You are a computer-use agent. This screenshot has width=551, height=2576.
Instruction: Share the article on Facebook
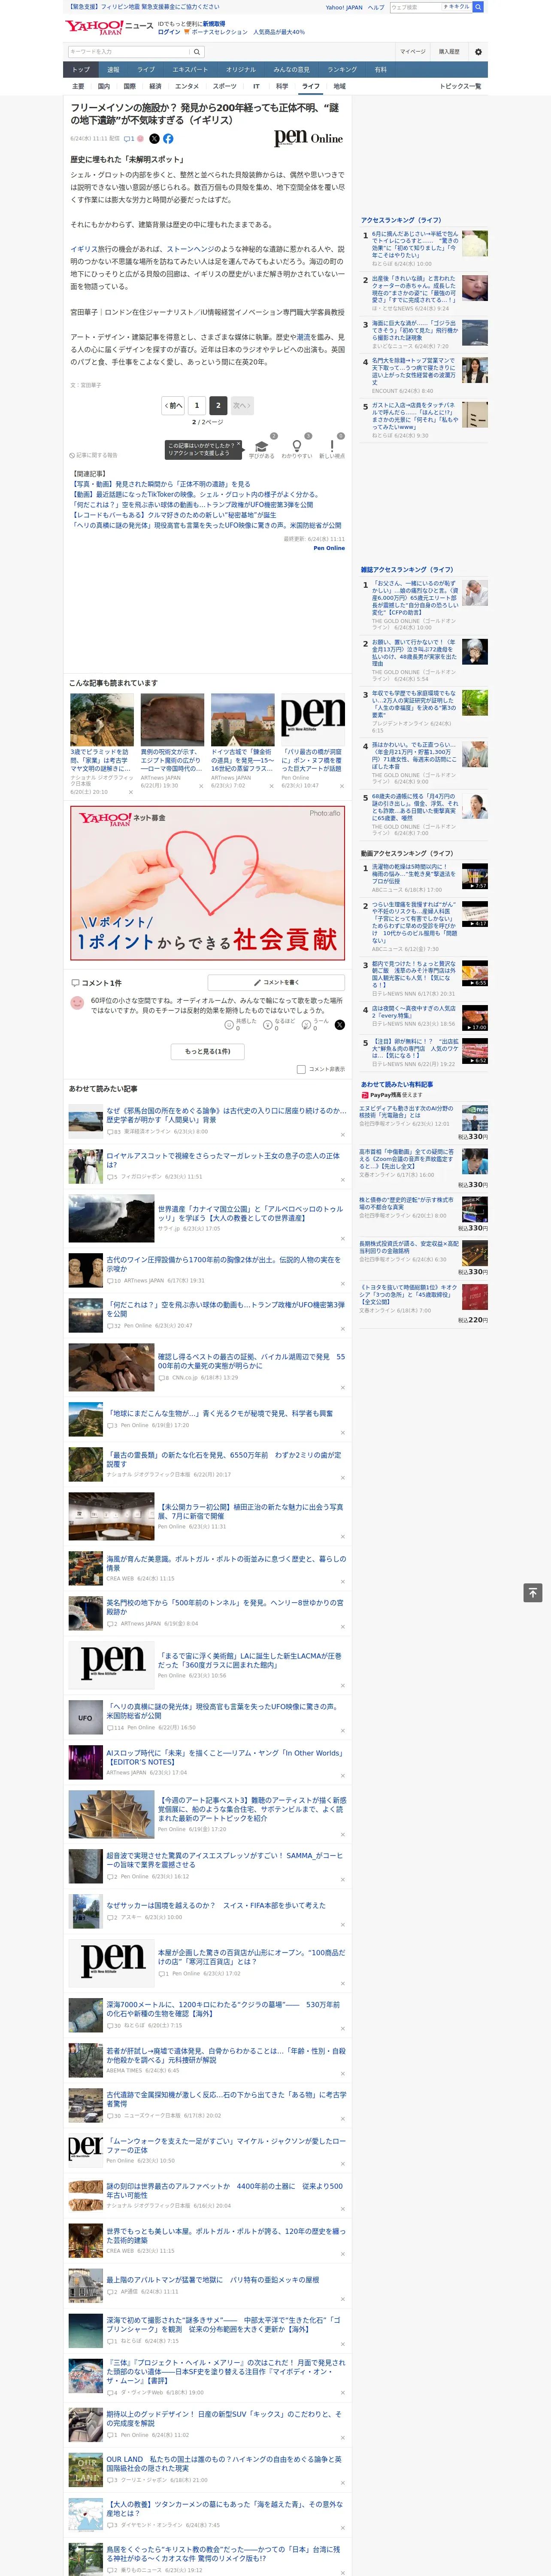pyautogui.click(x=168, y=139)
